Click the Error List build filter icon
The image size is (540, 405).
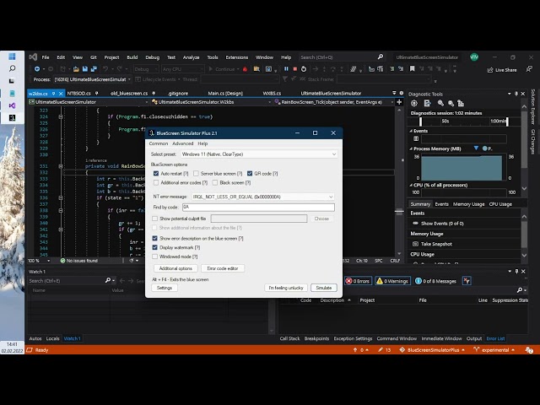(x=467, y=281)
